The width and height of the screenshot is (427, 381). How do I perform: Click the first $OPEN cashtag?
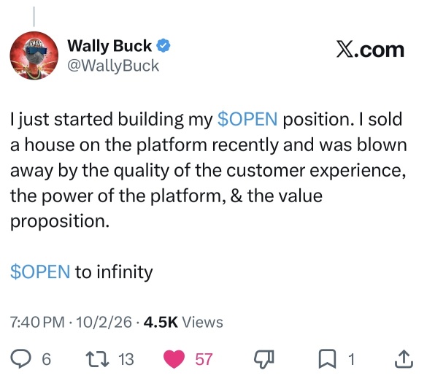pyautogui.click(x=247, y=119)
